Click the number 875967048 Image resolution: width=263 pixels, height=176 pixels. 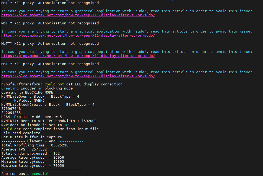tap(11, 108)
